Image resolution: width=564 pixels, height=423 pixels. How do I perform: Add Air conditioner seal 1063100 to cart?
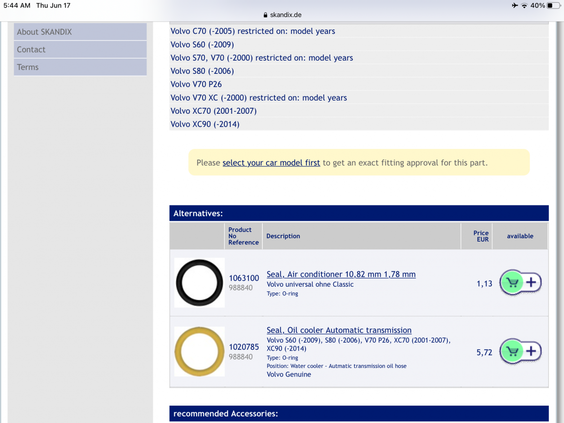[x=520, y=282]
